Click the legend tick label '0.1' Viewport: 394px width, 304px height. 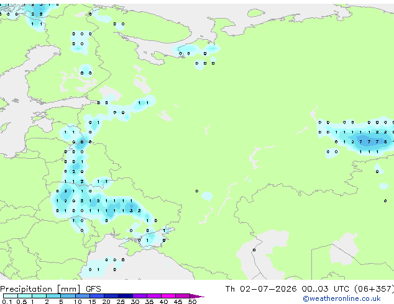pyautogui.click(x=7, y=302)
